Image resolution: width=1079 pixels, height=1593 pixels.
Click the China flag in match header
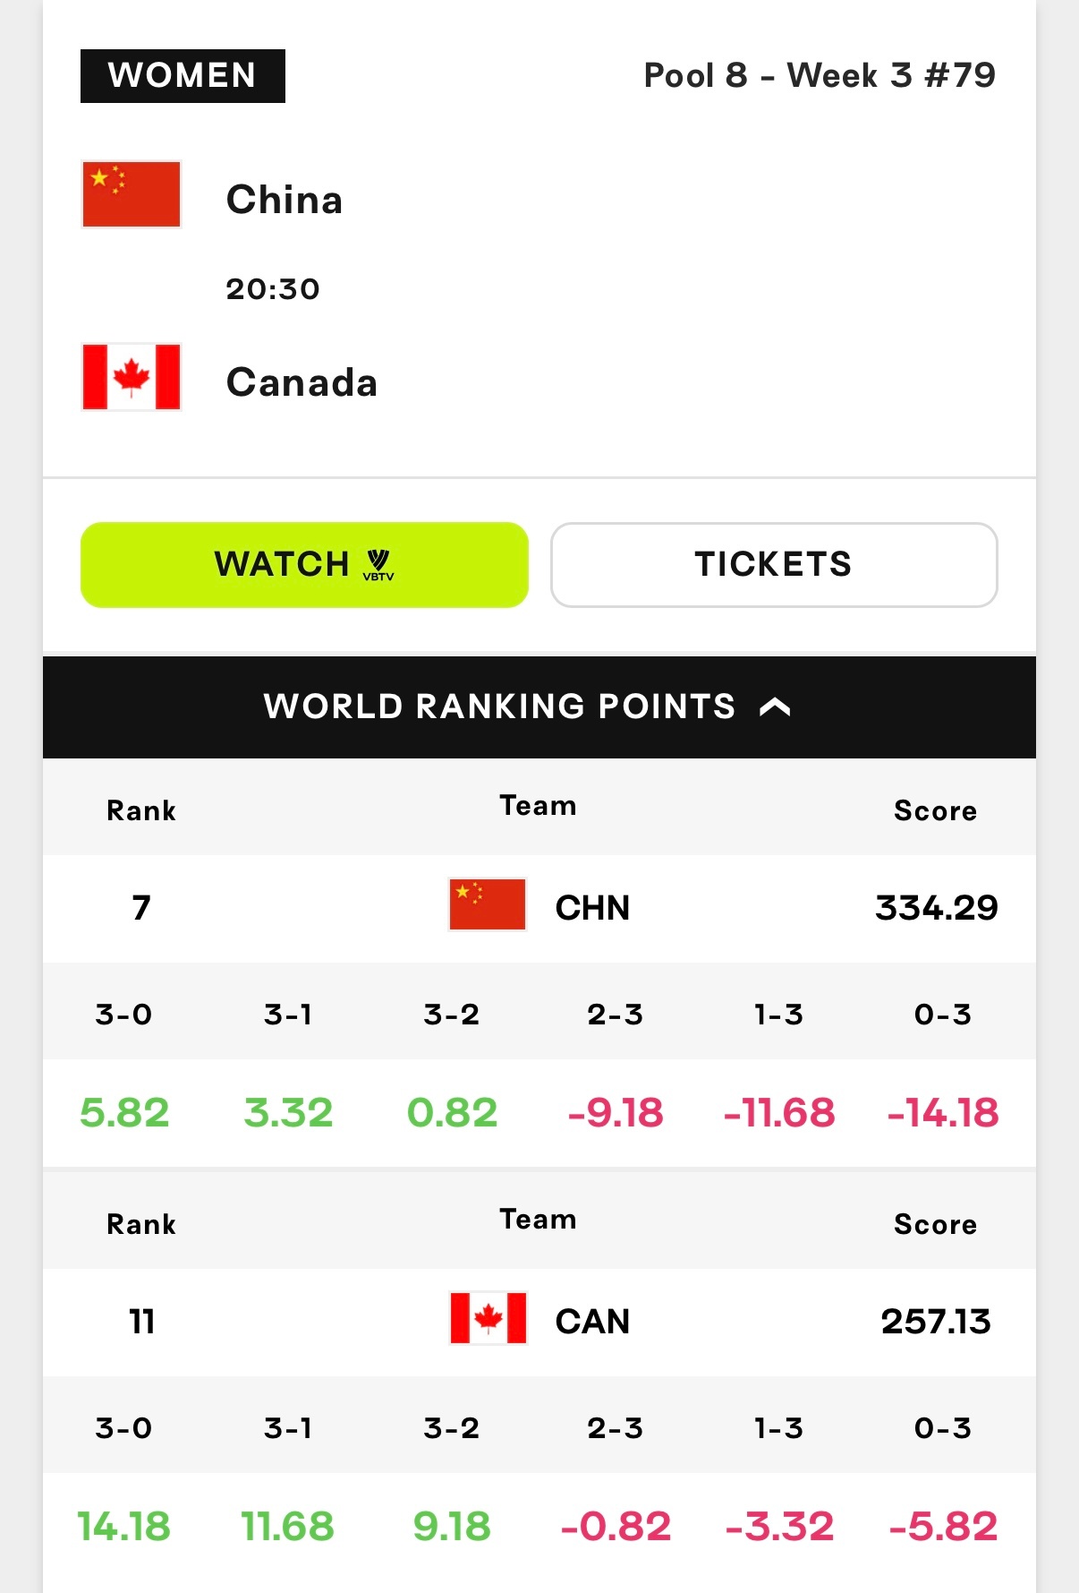[132, 194]
